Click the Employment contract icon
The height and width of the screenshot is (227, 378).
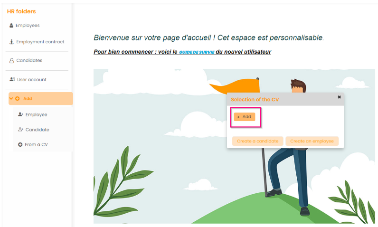point(11,42)
